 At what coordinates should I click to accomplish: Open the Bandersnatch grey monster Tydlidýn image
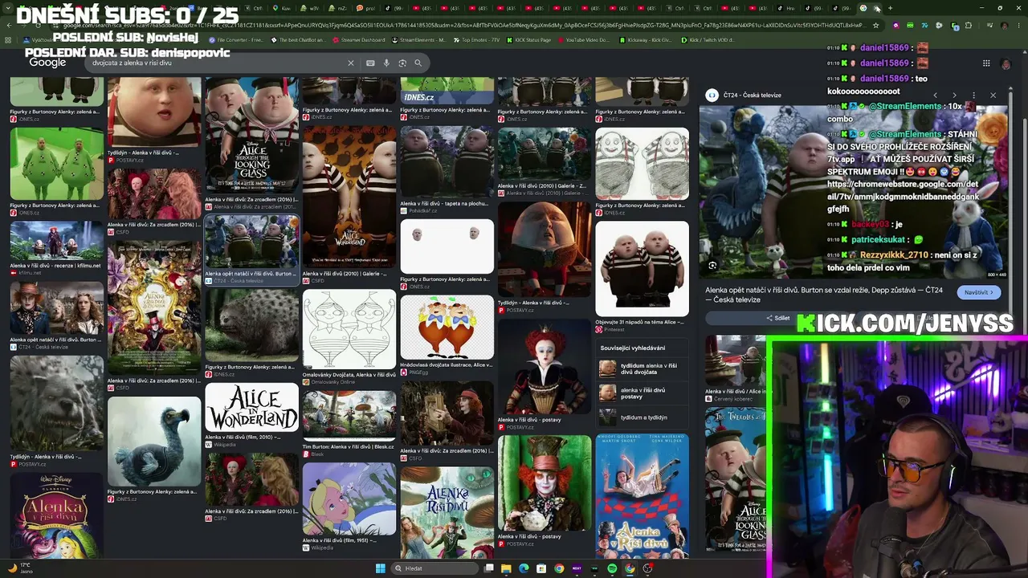point(56,405)
